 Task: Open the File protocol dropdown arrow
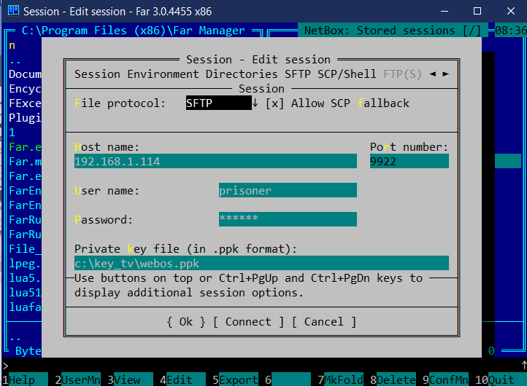point(255,103)
